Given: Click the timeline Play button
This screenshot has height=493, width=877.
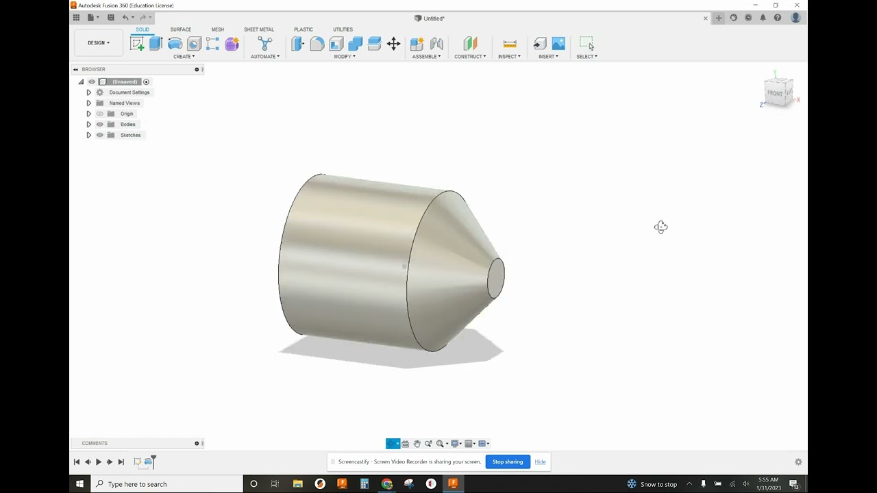Looking at the screenshot, I should pyautogui.click(x=99, y=462).
